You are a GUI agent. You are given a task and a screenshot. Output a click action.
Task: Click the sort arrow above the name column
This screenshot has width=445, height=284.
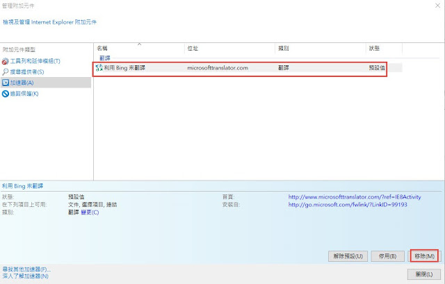pyautogui.click(x=139, y=44)
